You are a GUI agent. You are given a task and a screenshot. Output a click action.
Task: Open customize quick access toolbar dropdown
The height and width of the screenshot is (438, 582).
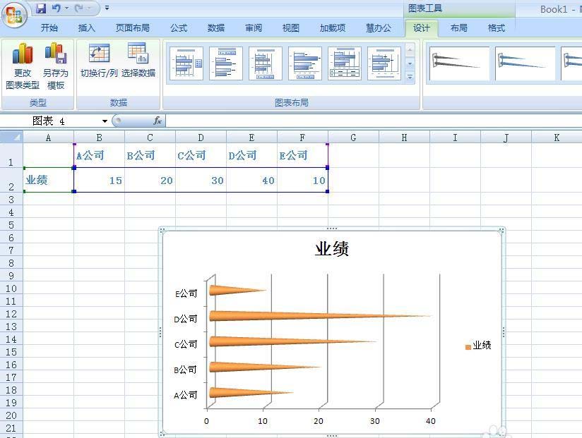click(107, 8)
